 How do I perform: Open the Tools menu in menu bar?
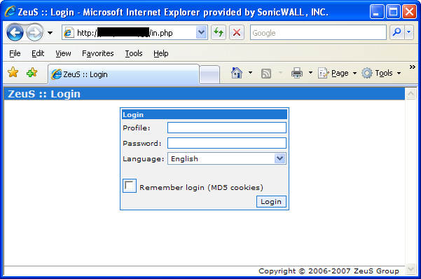pos(134,53)
